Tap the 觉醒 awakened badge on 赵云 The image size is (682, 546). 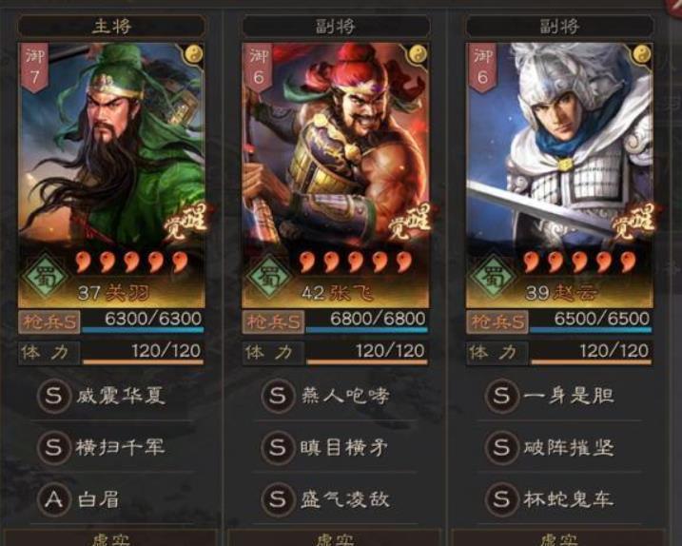[633, 222]
